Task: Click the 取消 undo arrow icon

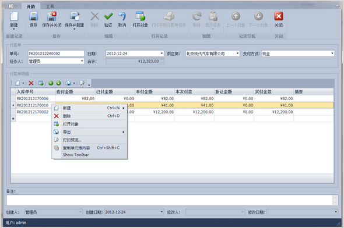Action: pos(122,16)
